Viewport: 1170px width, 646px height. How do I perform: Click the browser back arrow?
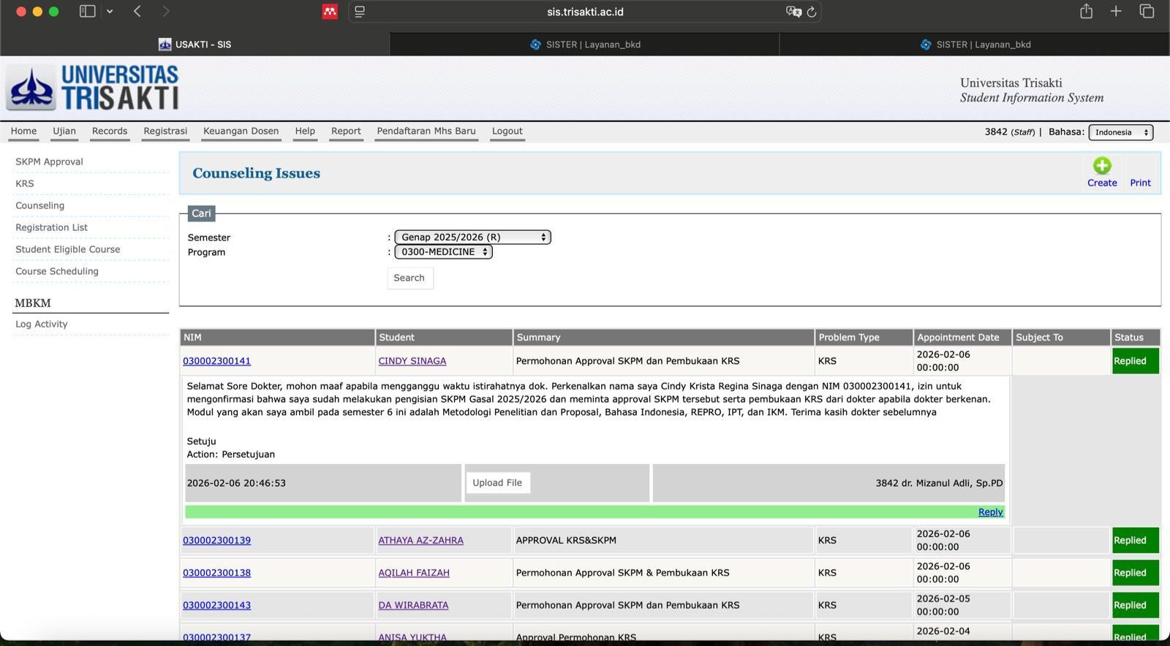137,12
